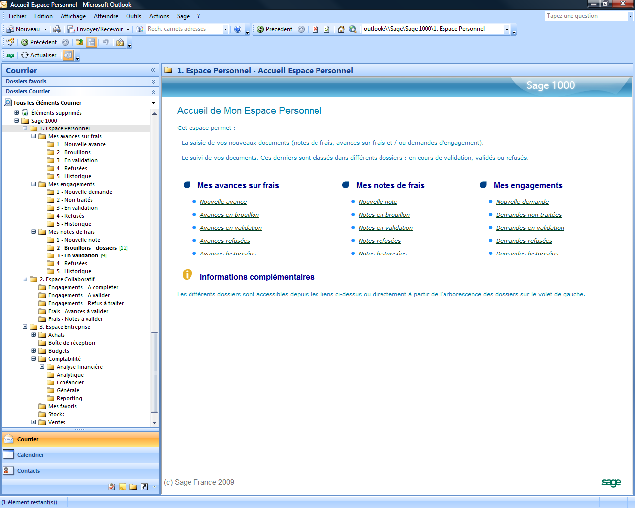Open Shortcuts via the black arrow icon

[144, 487]
